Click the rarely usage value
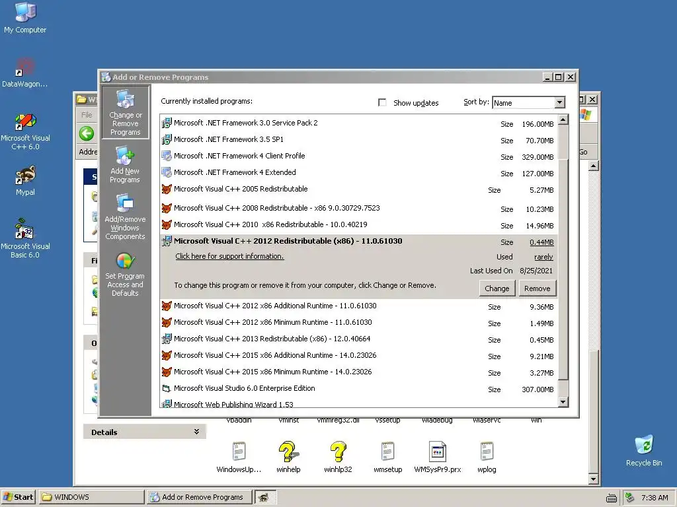The image size is (677, 507). point(543,257)
